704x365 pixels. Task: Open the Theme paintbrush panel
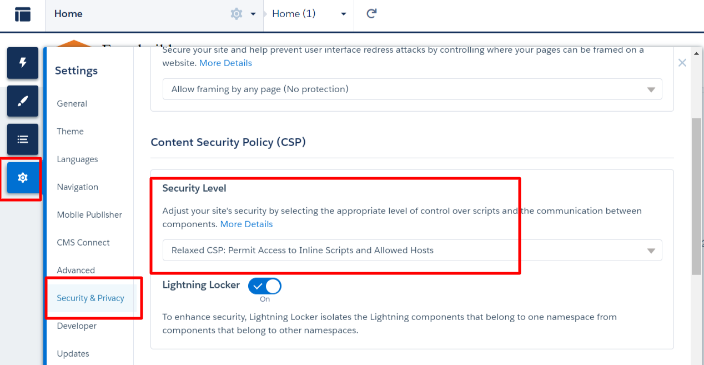tap(23, 101)
